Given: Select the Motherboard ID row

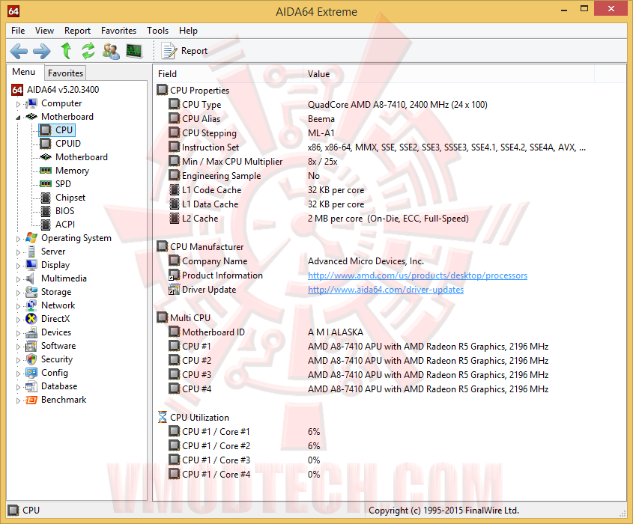Looking at the screenshot, I should (390, 332).
